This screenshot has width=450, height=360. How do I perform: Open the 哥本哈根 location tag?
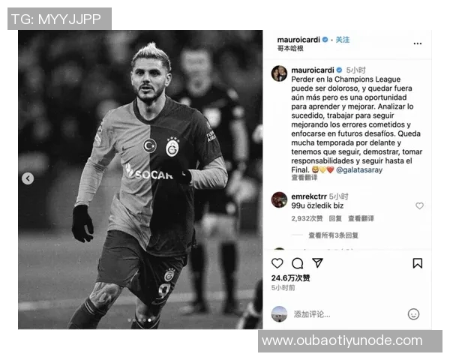[x=290, y=48]
